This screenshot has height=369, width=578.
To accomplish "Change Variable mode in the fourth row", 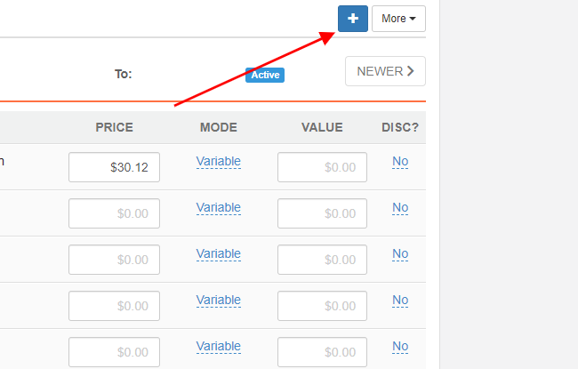I will coord(219,300).
